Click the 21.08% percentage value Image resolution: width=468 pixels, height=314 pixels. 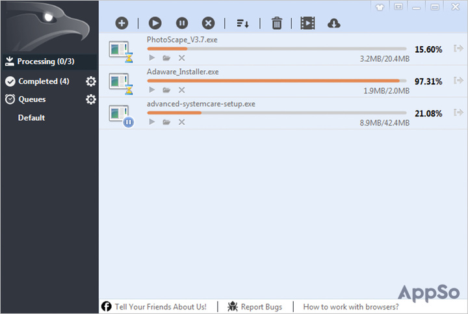[x=428, y=113]
